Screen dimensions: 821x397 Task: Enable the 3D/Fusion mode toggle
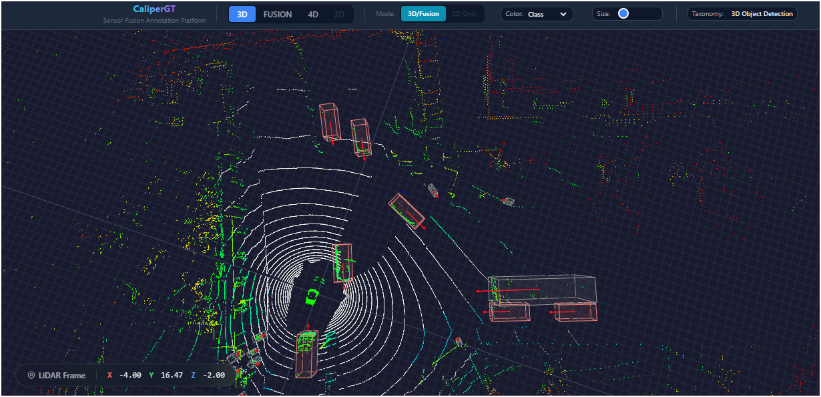[423, 14]
